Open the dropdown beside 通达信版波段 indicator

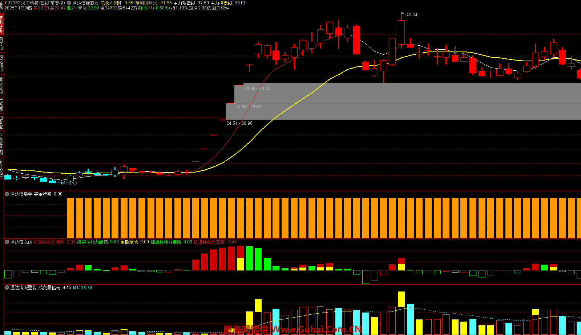(x=69, y=3)
